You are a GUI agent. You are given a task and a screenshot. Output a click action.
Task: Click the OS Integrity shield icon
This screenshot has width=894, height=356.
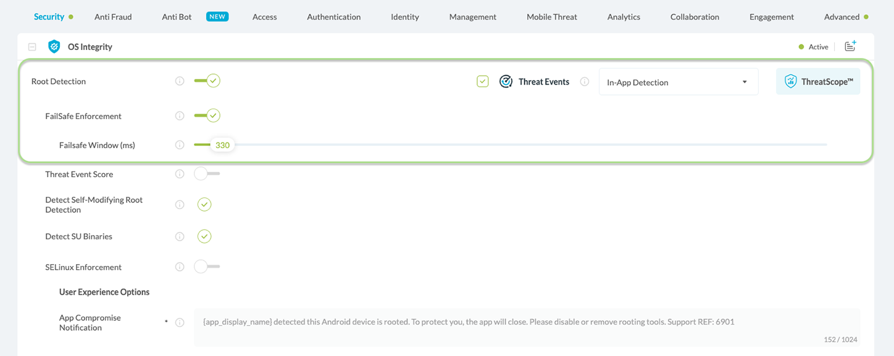[54, 47]
